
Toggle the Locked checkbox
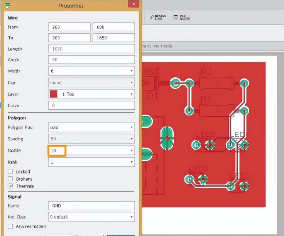10,171
